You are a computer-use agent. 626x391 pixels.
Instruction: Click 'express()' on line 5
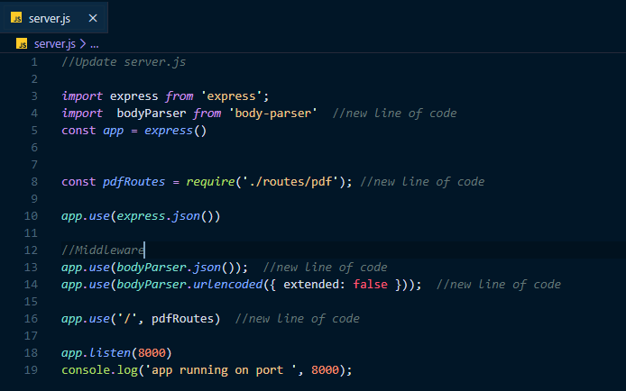(x=176, y=131)
